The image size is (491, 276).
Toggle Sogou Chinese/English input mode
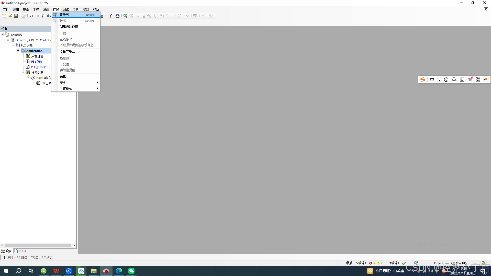coord(432,80)
